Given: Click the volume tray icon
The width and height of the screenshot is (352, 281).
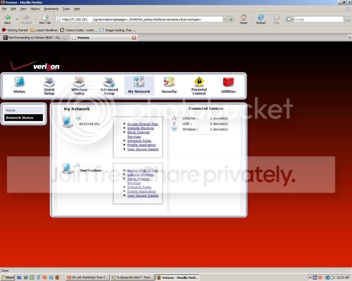Looking at the screenshot, I should coord(333,278).
